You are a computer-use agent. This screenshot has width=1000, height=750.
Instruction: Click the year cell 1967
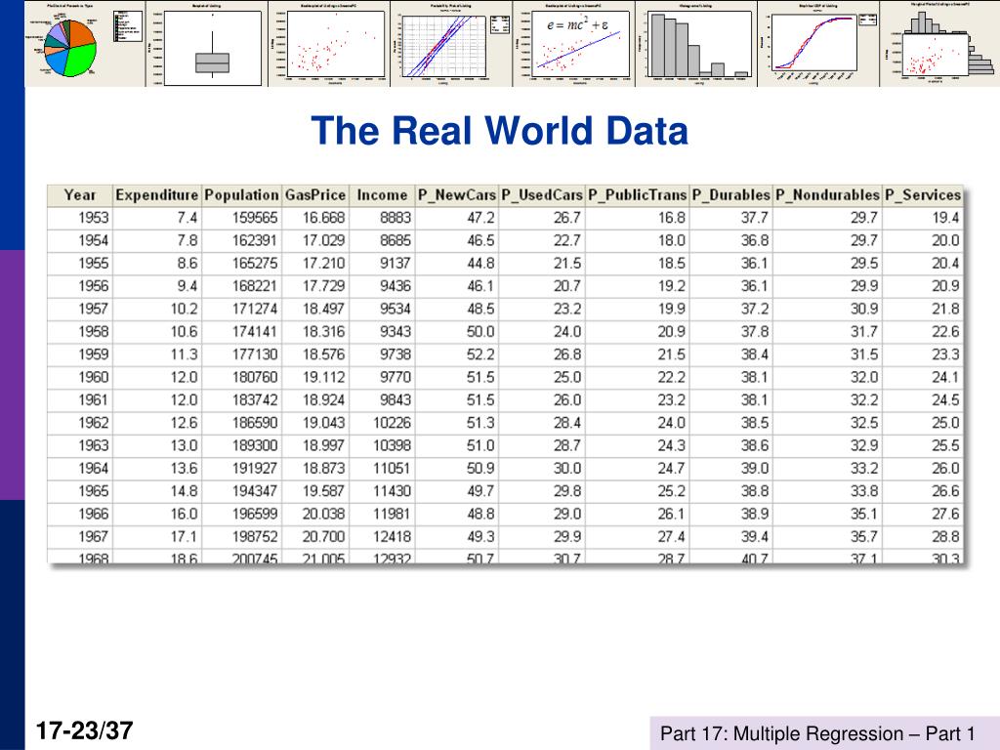(93, 537)
